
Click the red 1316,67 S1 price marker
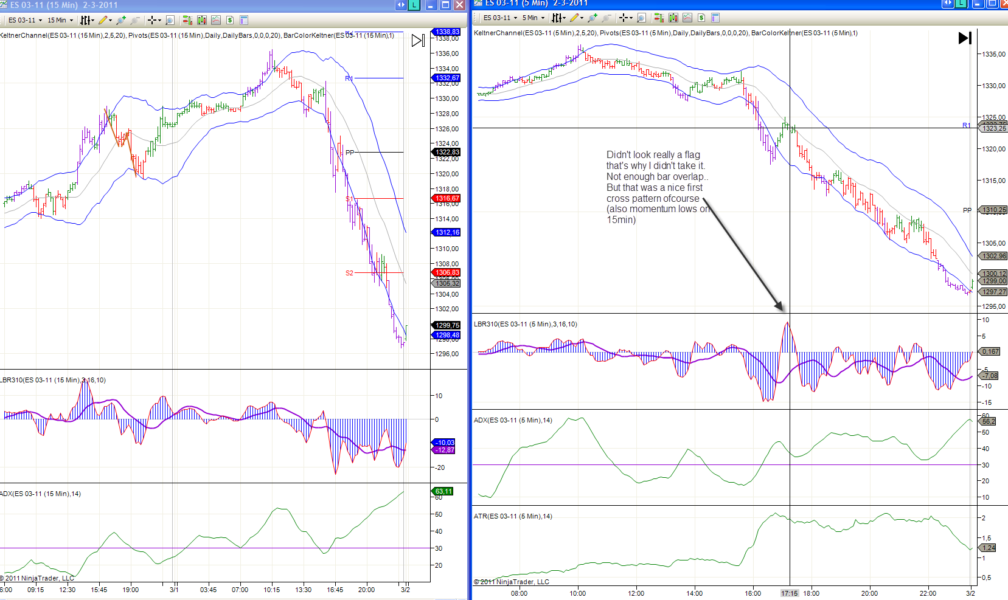[447, 198]
